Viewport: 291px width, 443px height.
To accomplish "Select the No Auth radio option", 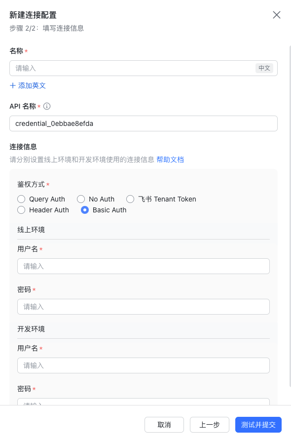I will point(81,199).
